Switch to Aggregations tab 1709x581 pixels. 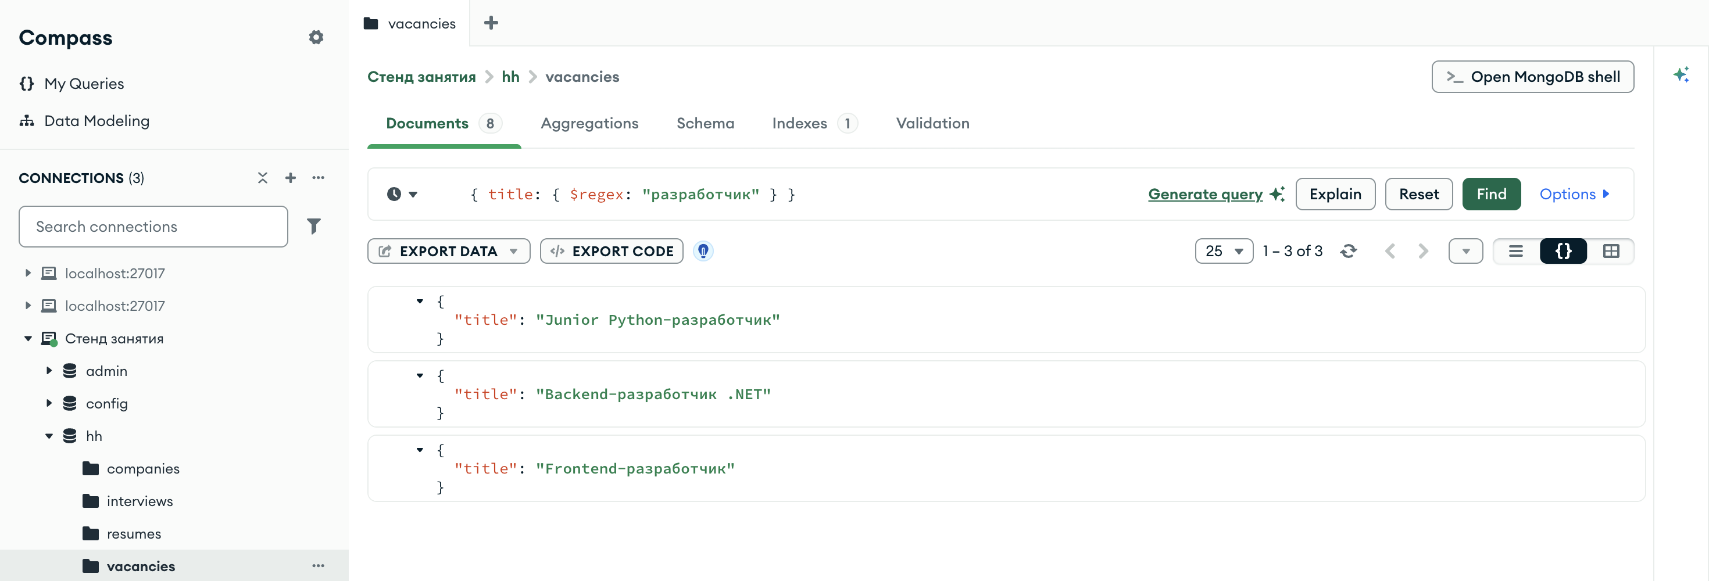589,123
